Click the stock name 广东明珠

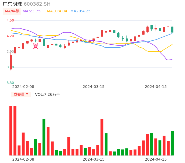click(12, 4)
